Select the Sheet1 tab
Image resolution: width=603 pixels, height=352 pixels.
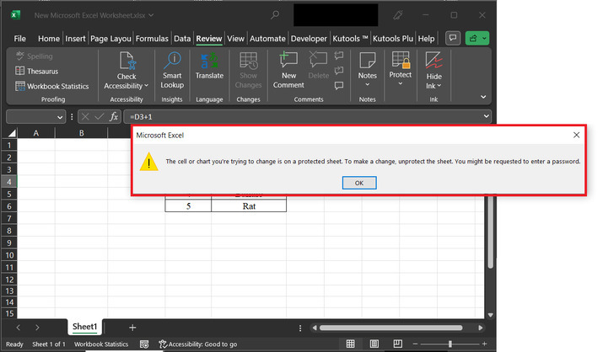point(84,327)
